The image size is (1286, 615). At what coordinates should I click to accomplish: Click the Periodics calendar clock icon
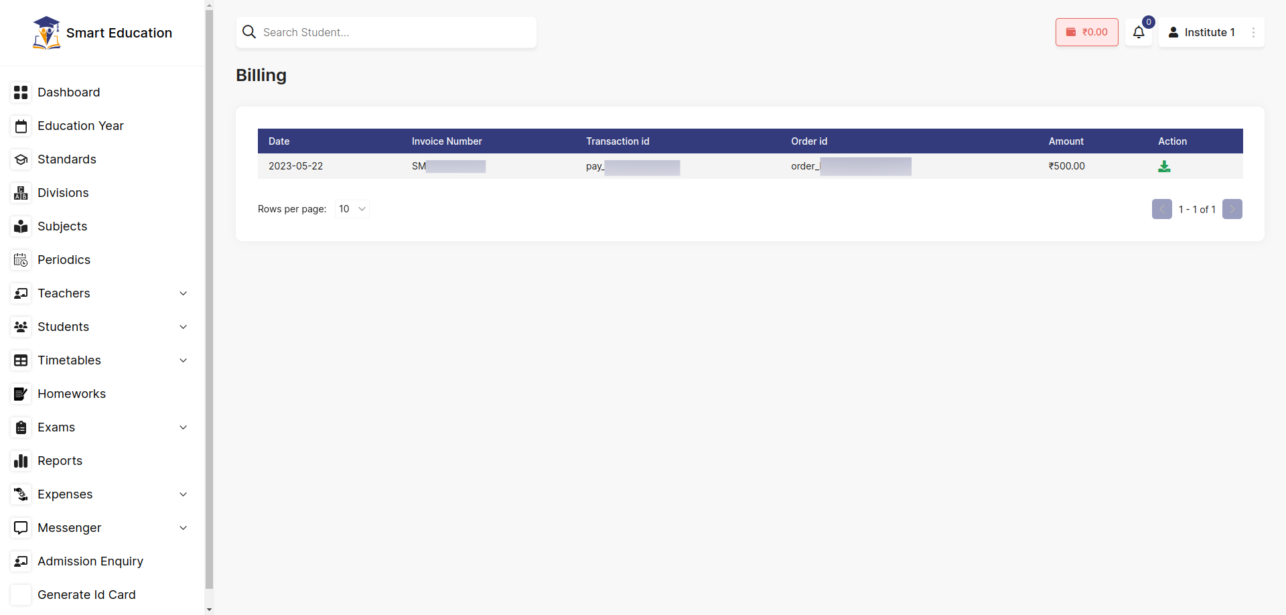21,260
